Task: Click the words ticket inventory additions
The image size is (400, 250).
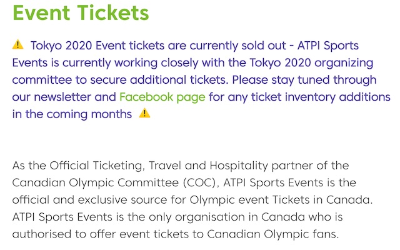Action: tap(321, 97)
